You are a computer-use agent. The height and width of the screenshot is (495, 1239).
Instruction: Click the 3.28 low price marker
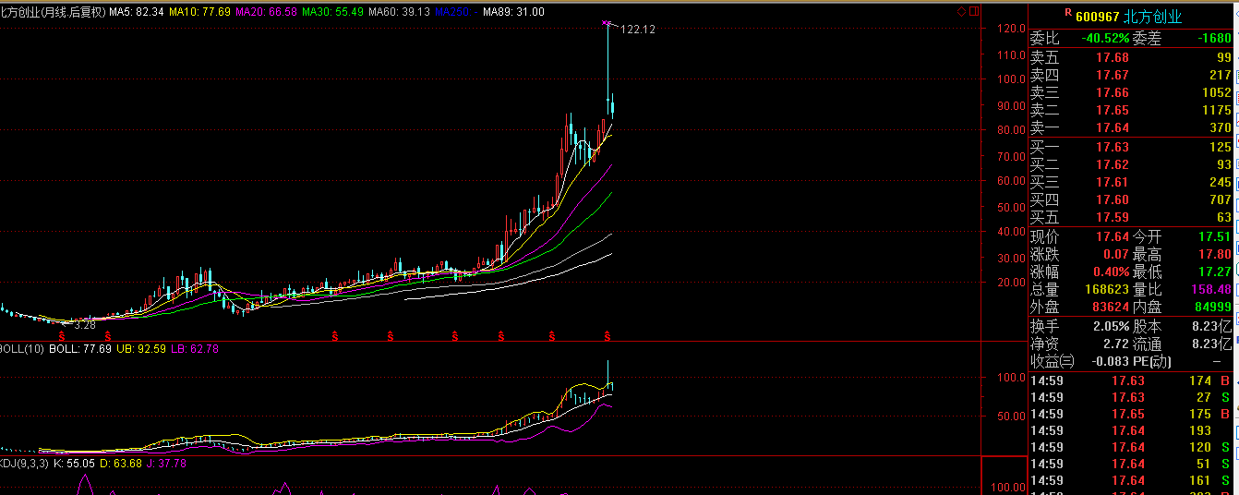click(85, 324)
